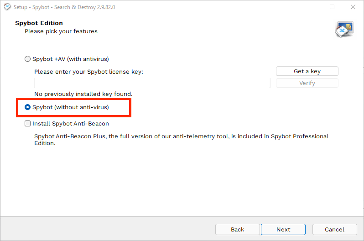This screenshot has width=364, height=241.
Task: Click the Spybot installer logo in header
Action: pos(344,29)
